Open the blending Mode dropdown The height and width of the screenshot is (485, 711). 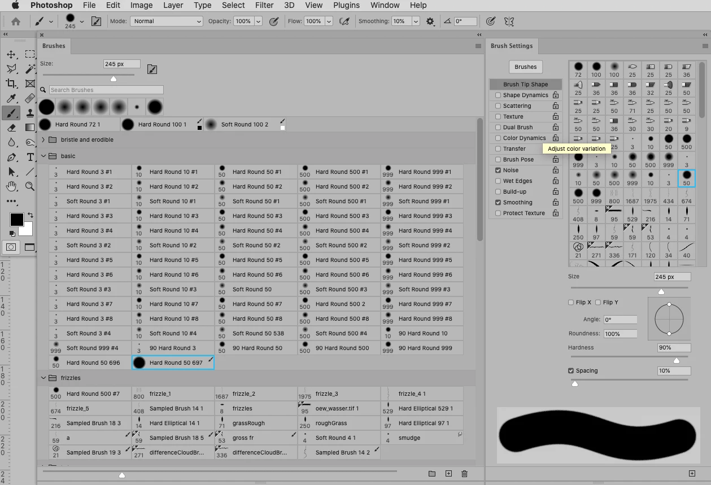click(166, 21)
